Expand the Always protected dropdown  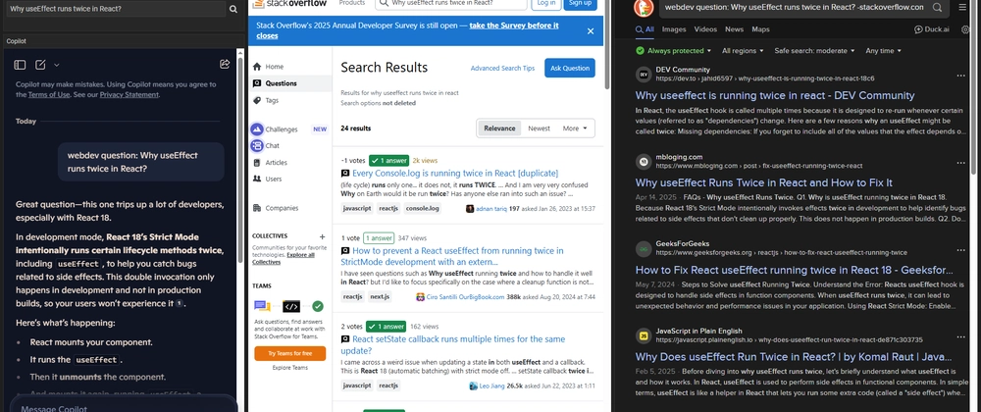pyautogui.click(x=674, y=51)
